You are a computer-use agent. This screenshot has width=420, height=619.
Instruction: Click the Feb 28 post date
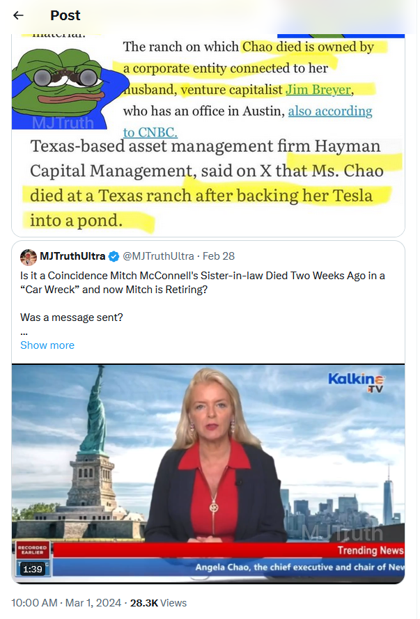pos(219,256)
